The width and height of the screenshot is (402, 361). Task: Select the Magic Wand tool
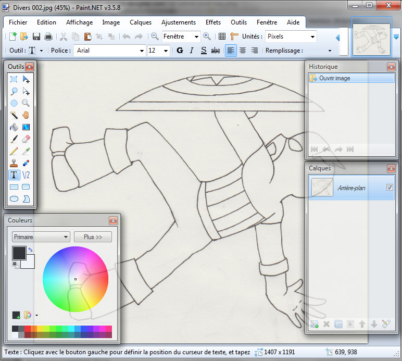(14, 115)
